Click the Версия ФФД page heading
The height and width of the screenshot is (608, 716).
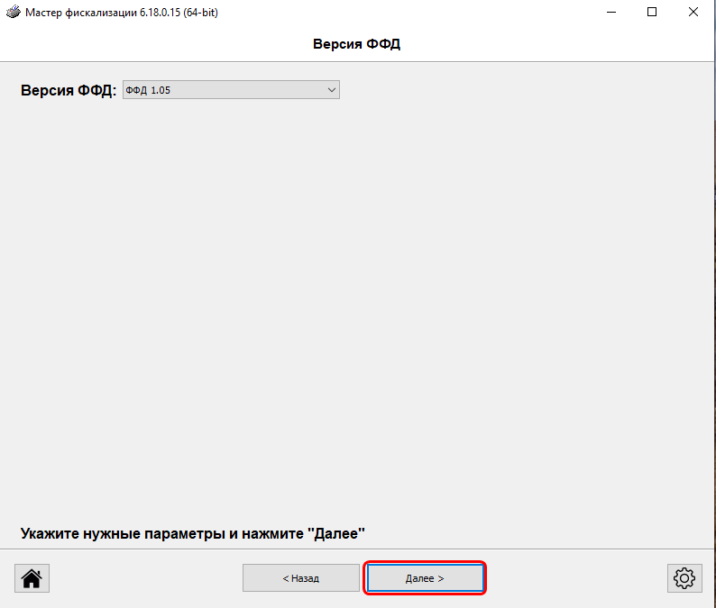coord(356,44)
